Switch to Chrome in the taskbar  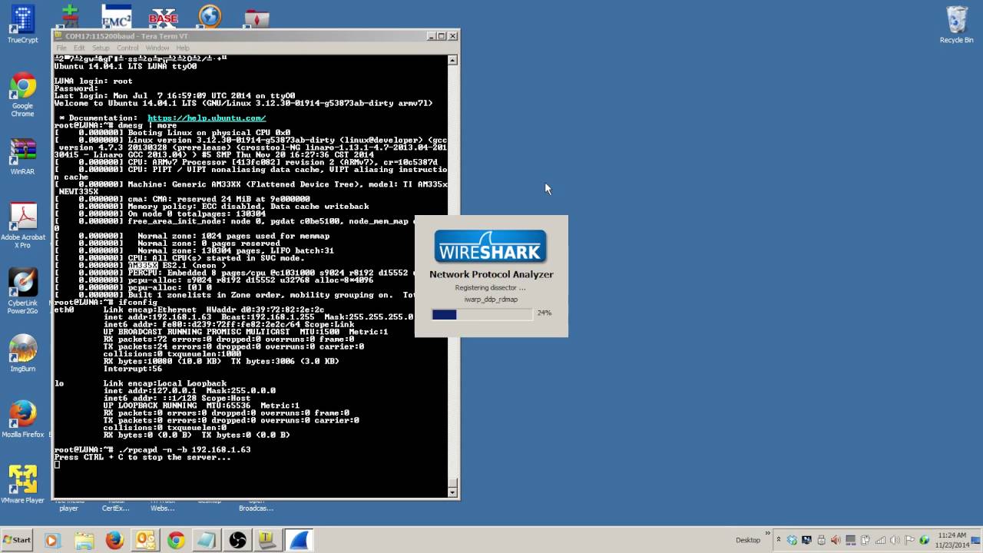tap(176, 541)
